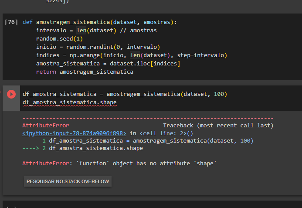Click the intervalo = len(dataset) code line
The width and height of the screenshot is (302, 208).
point(96,30)
